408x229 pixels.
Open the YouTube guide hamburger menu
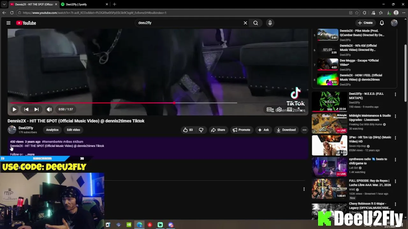point(9,23)
